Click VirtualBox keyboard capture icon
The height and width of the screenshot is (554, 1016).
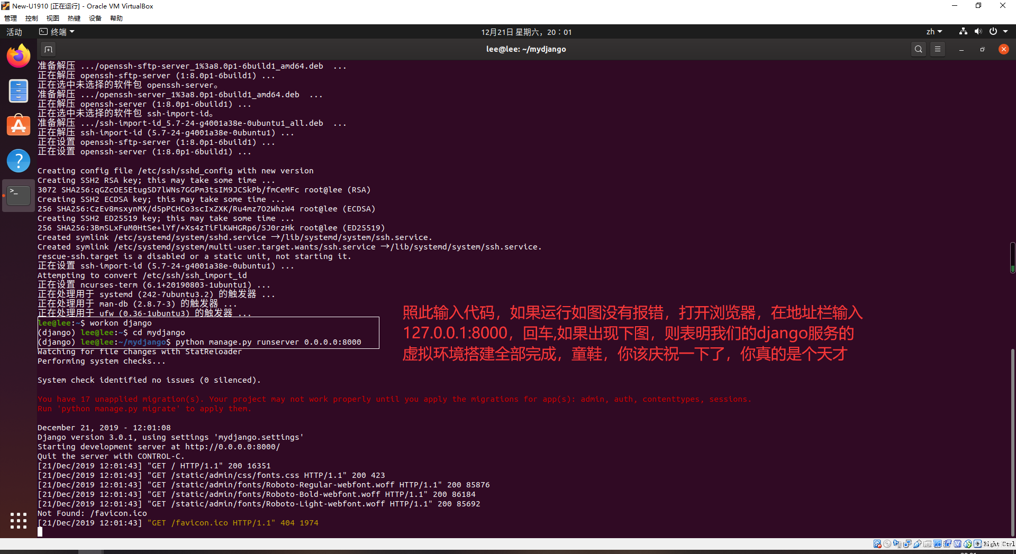coord(977,544)
